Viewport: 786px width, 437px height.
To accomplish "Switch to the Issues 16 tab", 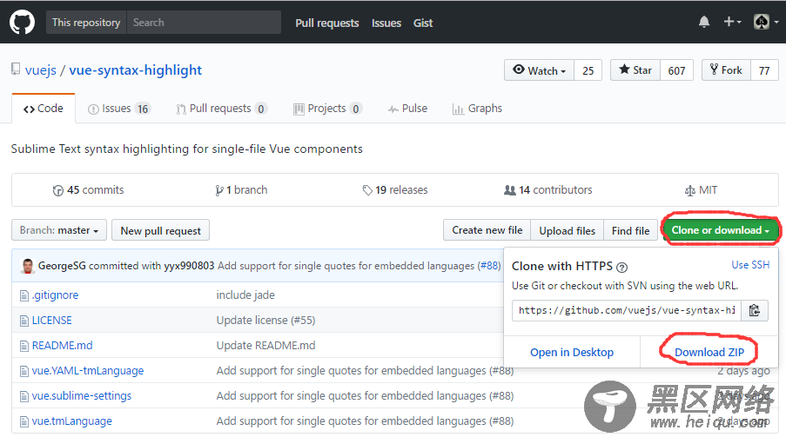I will (118, 109).
